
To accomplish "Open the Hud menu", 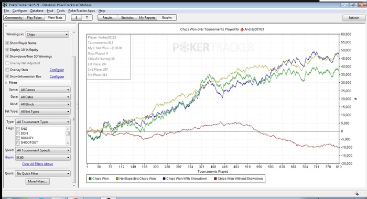I will pyautogui.click(x=50, y=11).
